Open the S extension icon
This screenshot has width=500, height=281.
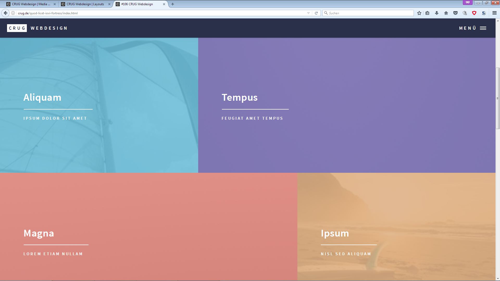(x=484, y=13)
